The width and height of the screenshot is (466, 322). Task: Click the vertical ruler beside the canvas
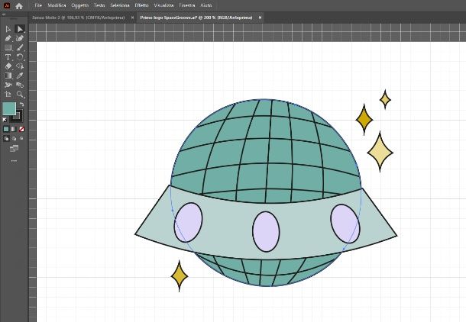(x=32, y=182)
